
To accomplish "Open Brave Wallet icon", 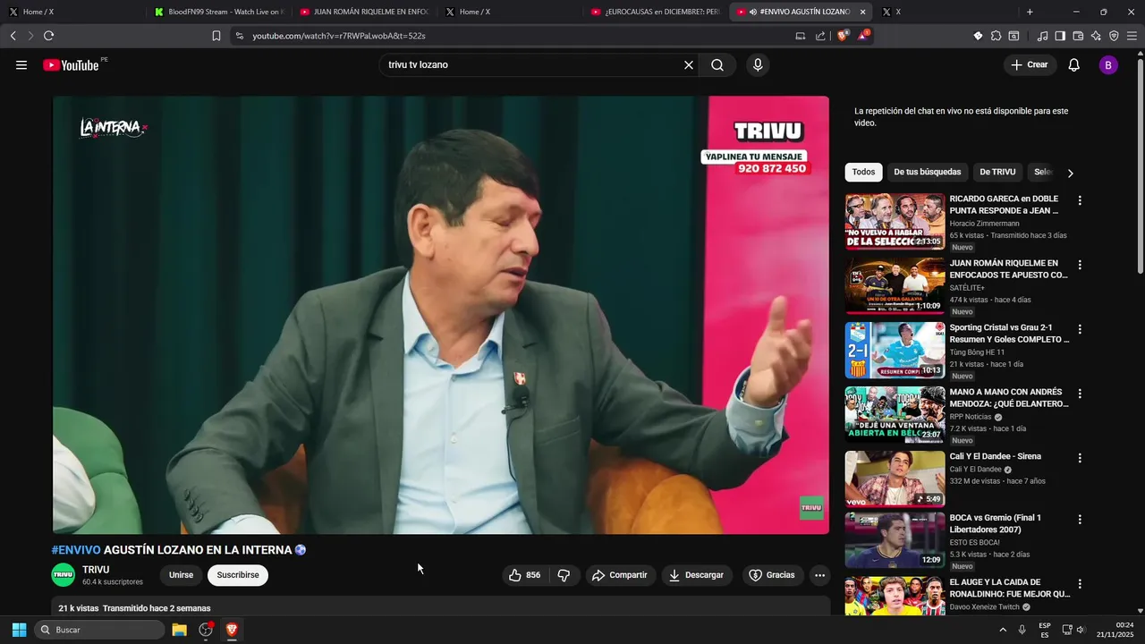I will (1078, 36).
